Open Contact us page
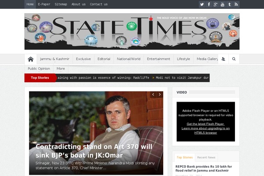Screen dimensions: 264x176 click(x=99, y=4)
